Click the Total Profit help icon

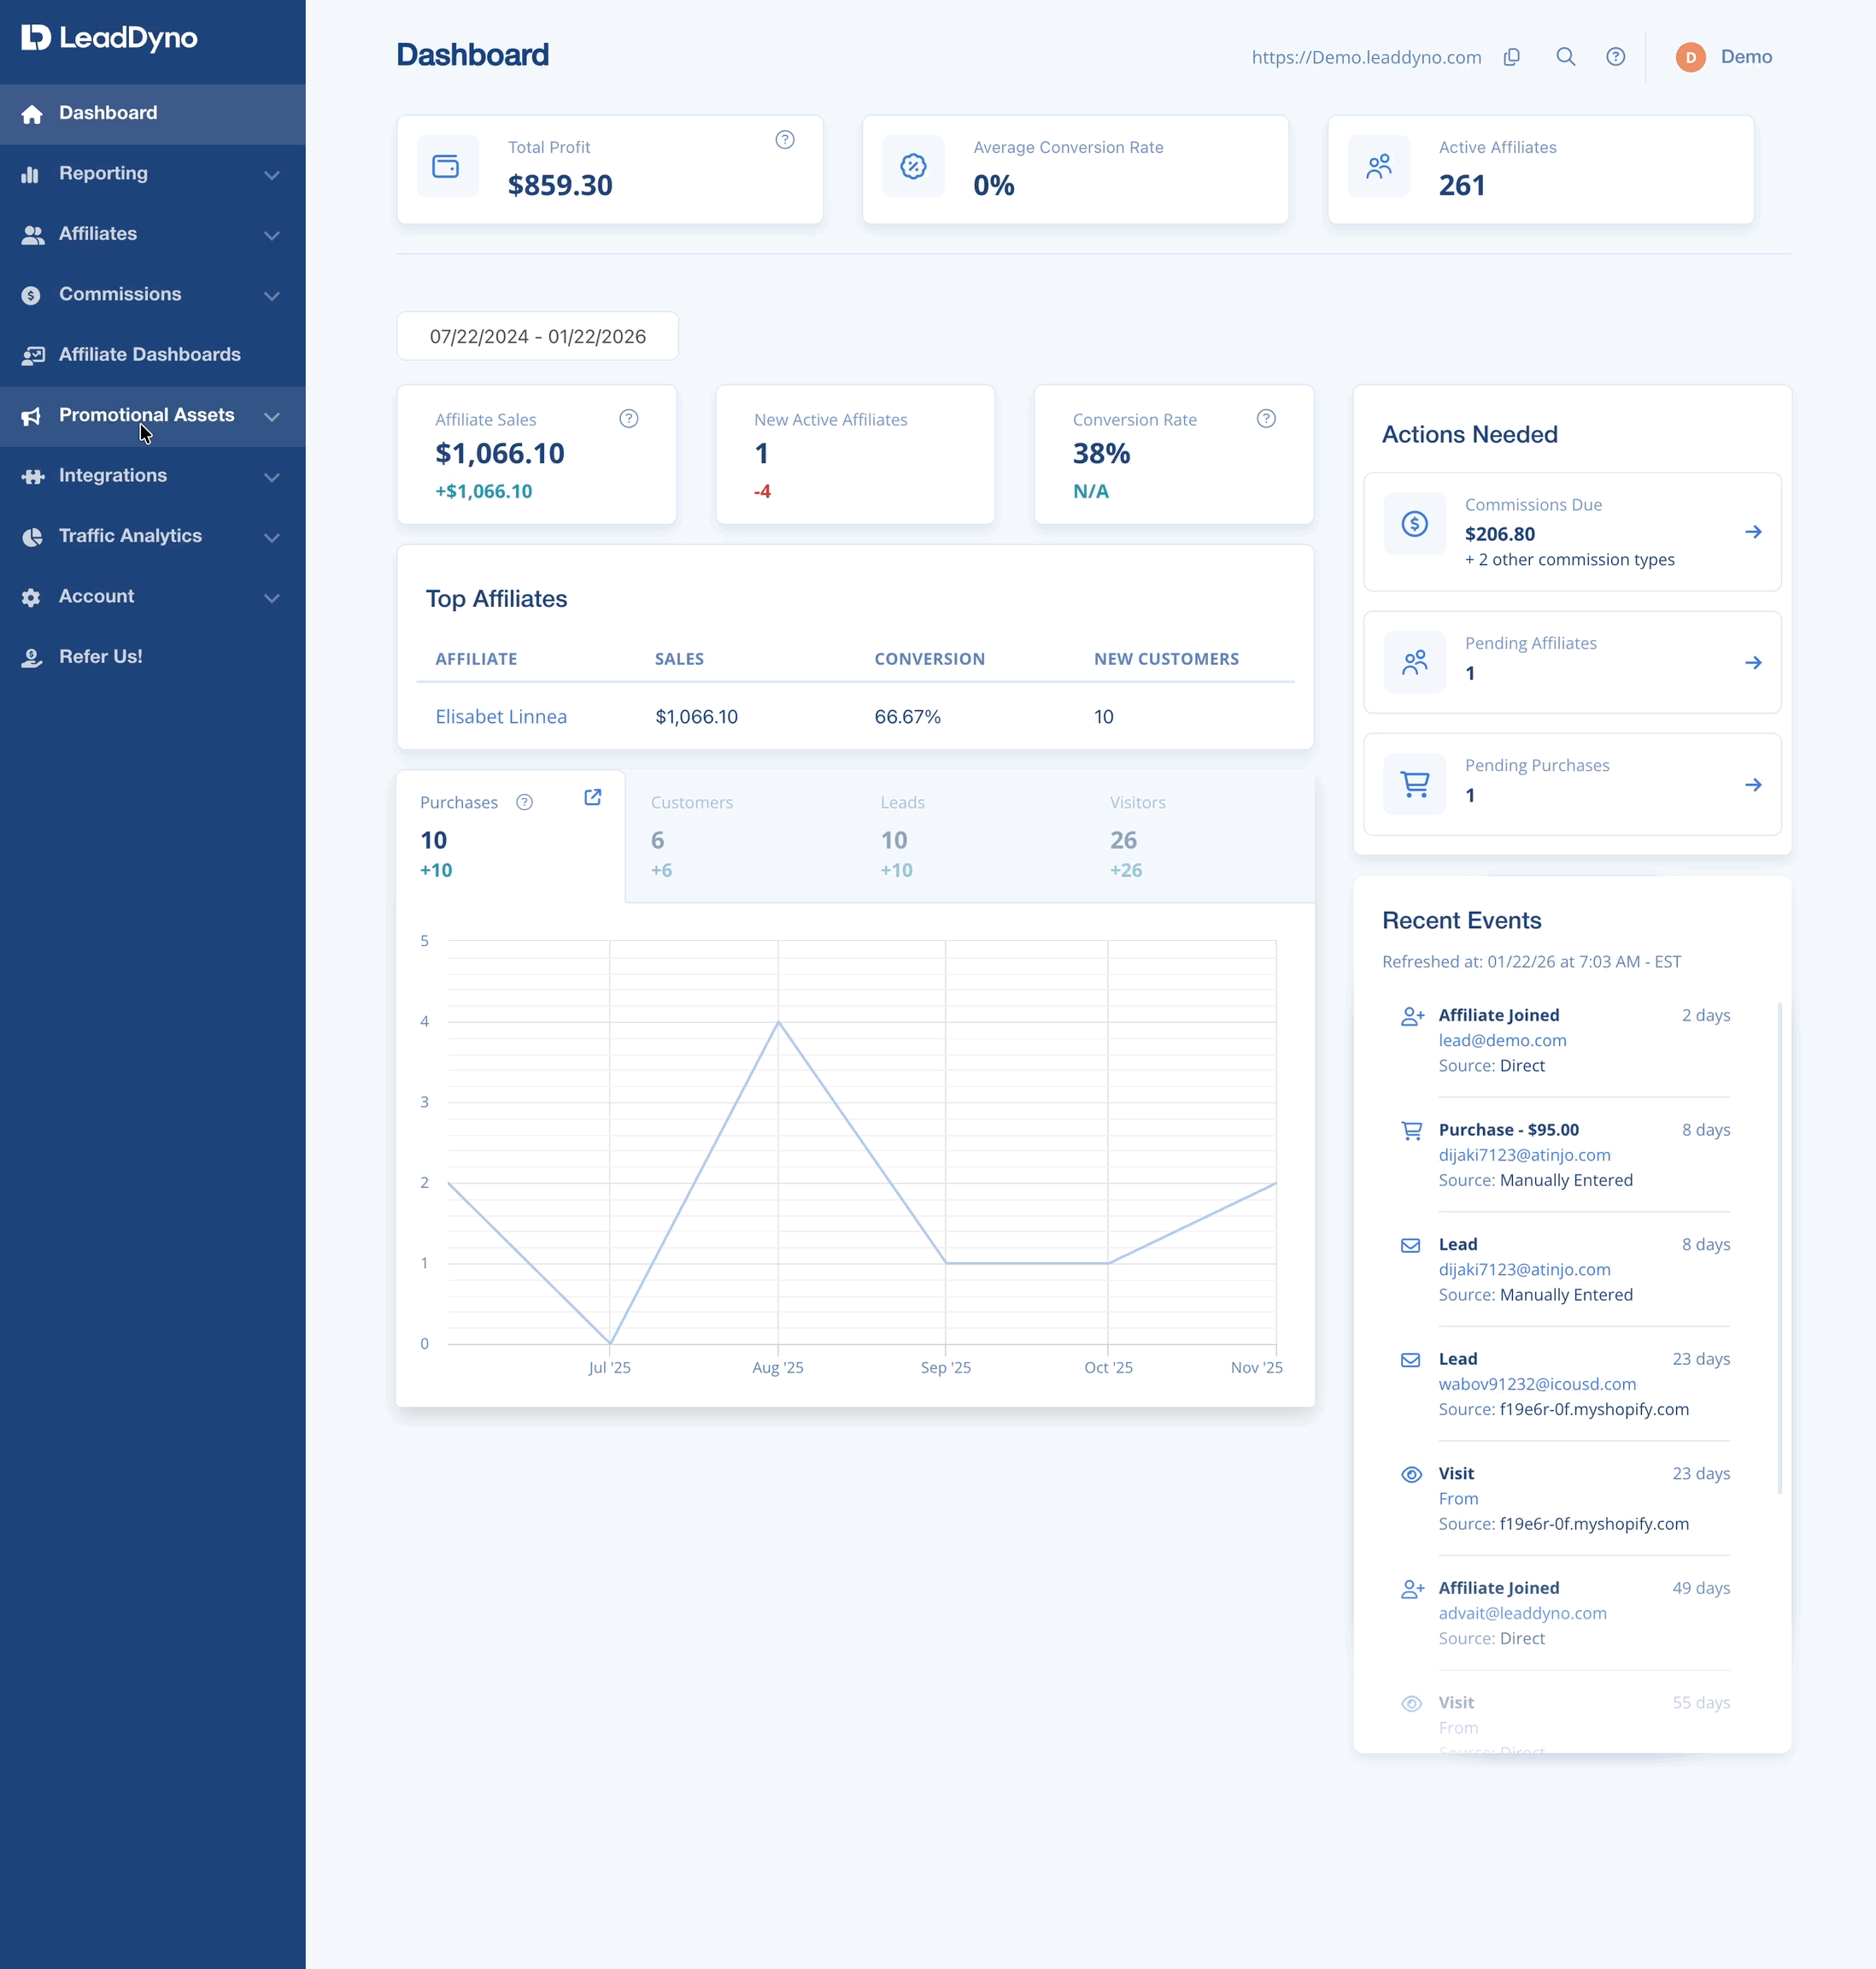[x=785, y=140]
